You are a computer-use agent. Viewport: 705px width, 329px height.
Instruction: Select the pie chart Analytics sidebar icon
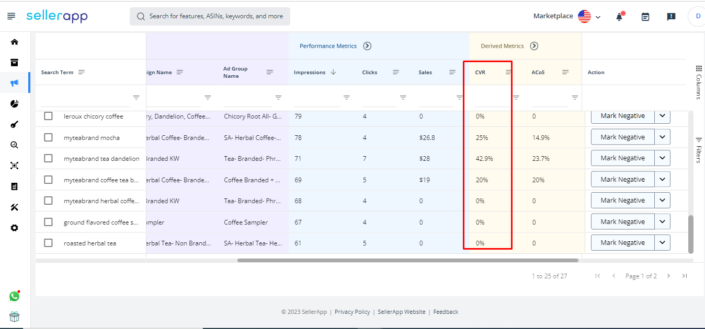click(x=14, y=103)
